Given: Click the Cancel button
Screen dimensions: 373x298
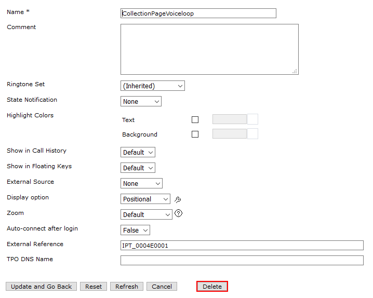Looking at the screenshot, I should pyautogui.click(x=162, y=287).
